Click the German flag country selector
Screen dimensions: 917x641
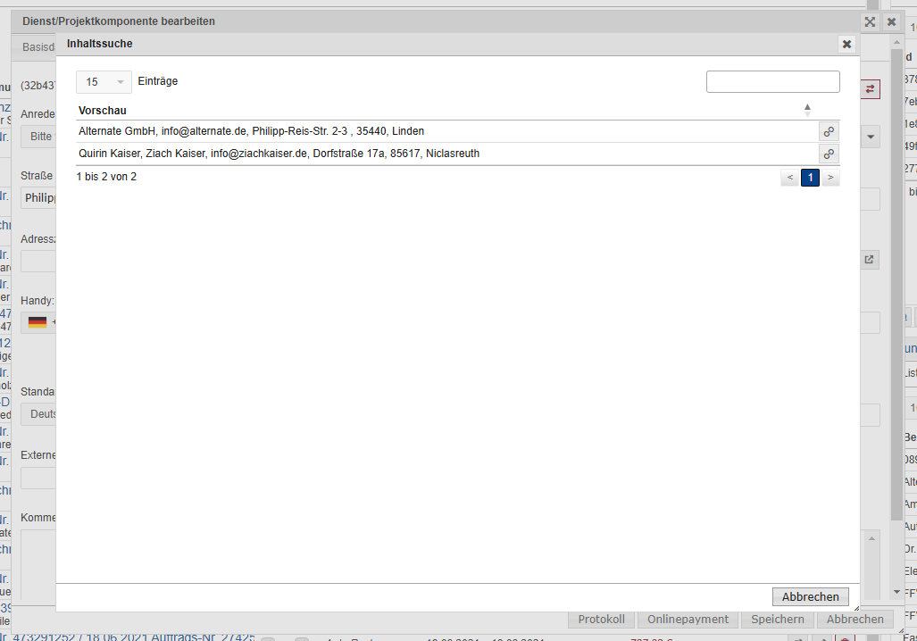point(38,322)
